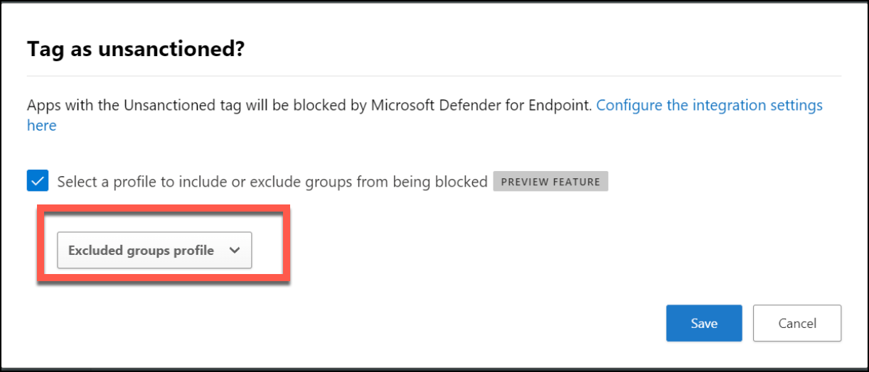Cancel the Tag as unsanctioned dialog

[x=797, y=323]
